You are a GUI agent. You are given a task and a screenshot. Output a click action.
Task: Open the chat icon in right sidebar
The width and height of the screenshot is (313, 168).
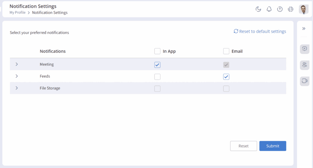(x=304, y=49)
